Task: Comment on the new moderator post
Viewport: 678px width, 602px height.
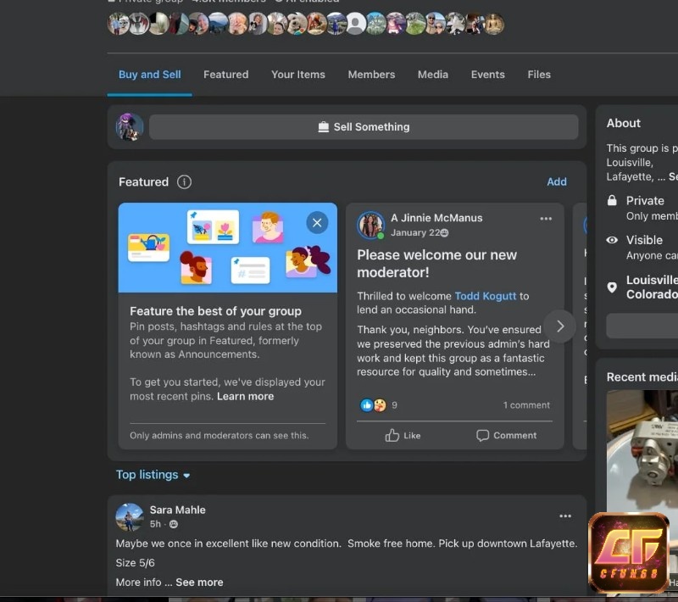Action: (x=506, y=436)
